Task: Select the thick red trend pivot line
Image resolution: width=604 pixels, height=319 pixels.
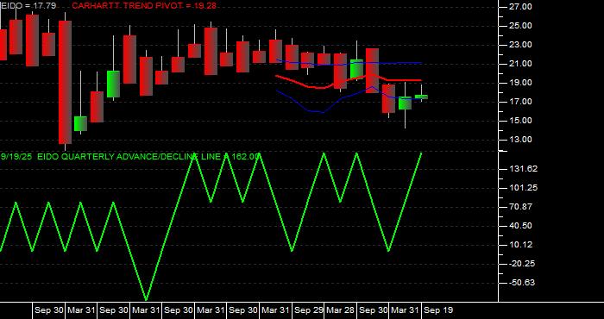Action: tap(349, 81)
